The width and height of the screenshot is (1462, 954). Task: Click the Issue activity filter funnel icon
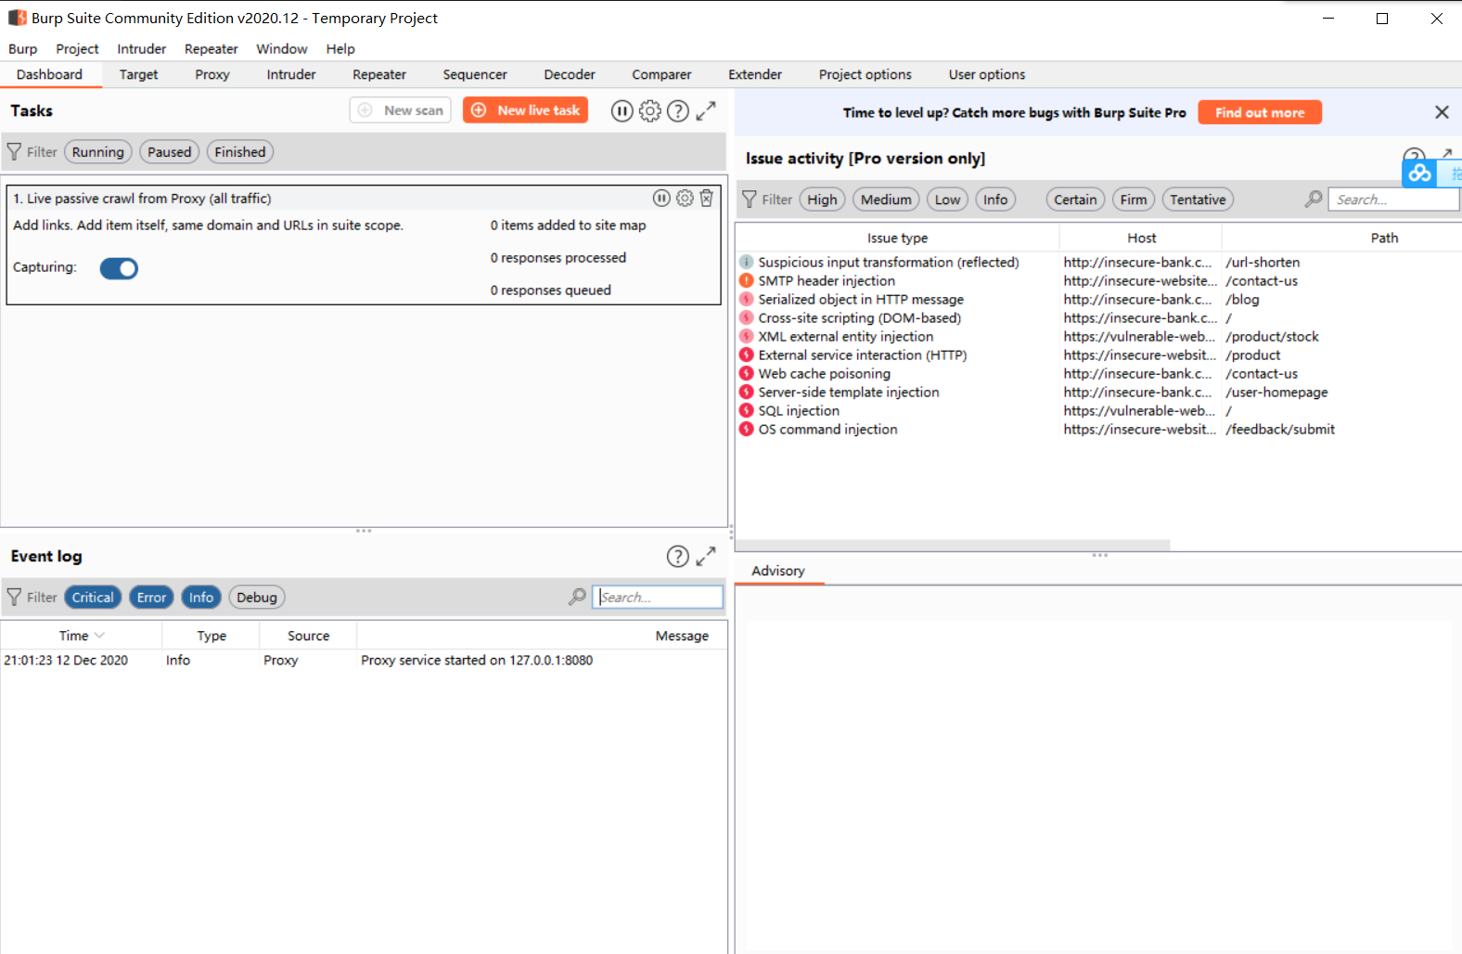click(x=750, y=199)
